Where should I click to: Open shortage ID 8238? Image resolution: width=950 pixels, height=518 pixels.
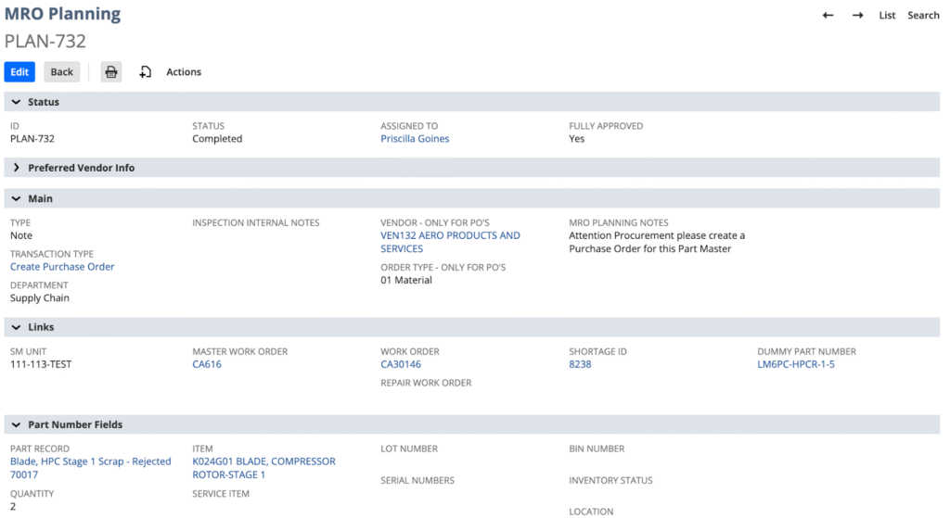click(x=580, y=364)
